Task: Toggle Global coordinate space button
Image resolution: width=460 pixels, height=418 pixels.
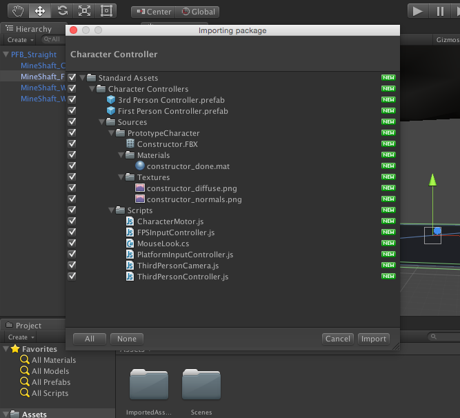Action: tap(197, 12)
